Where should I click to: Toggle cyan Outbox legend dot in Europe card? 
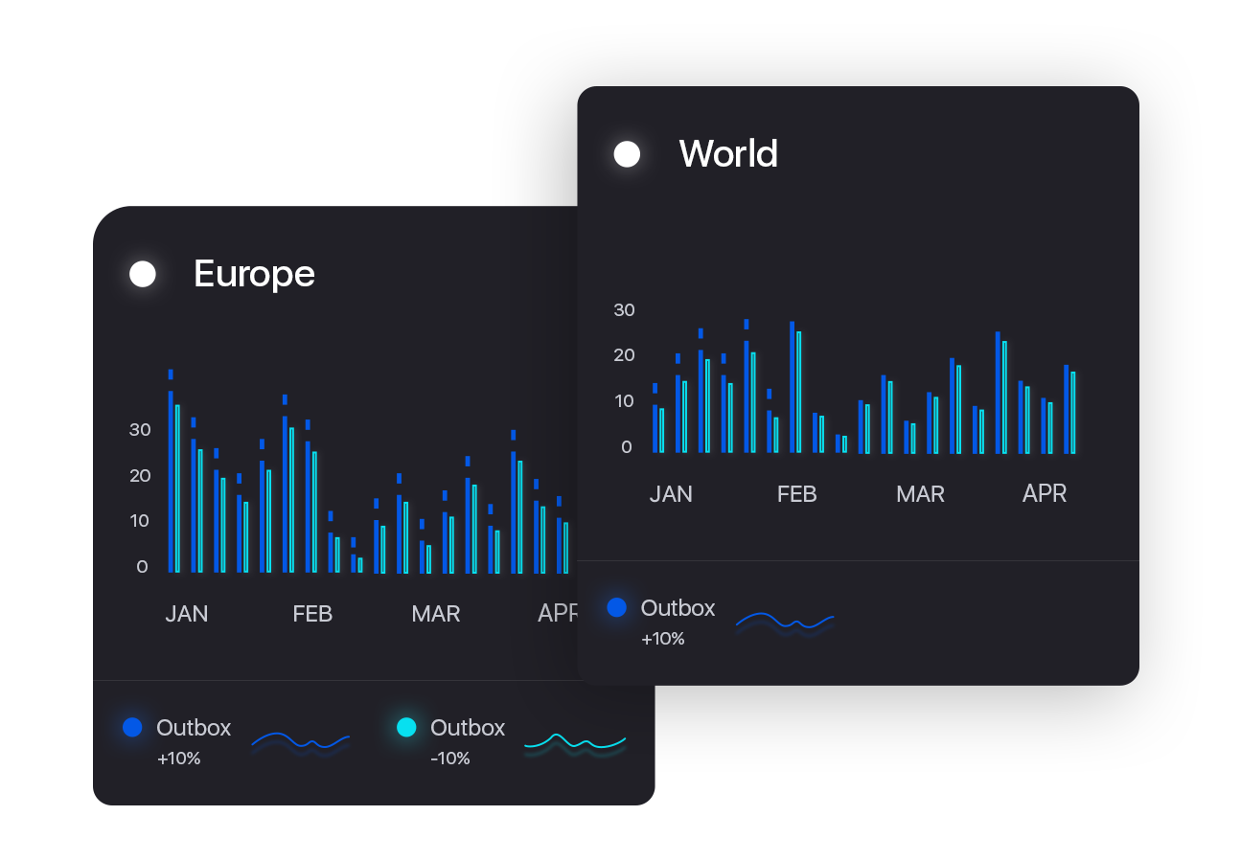406,728
